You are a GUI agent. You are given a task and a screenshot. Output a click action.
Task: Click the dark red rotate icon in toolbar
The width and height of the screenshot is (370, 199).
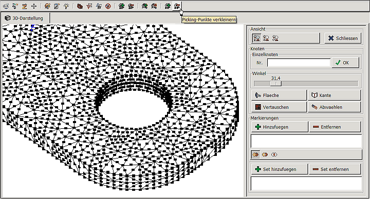80,6
